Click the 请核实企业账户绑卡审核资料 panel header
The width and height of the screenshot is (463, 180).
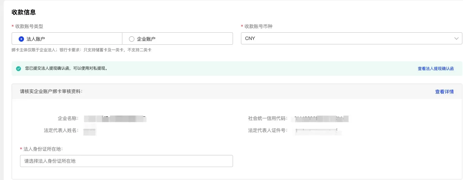pos(51,91)
